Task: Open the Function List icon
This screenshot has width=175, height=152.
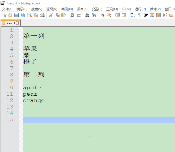Action: pos(165,15)
